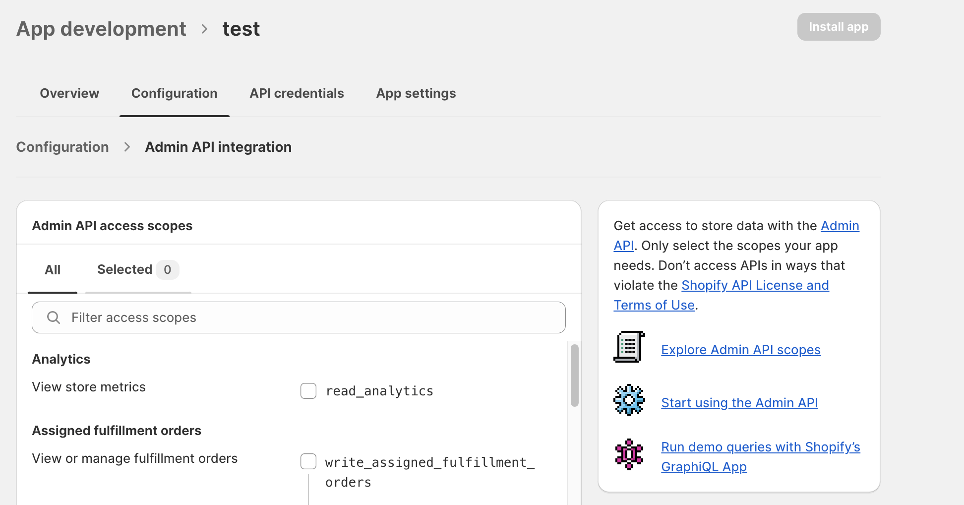Click the access scopes list scrollbar
Screen dimensions: 964x505
point(575,376)
